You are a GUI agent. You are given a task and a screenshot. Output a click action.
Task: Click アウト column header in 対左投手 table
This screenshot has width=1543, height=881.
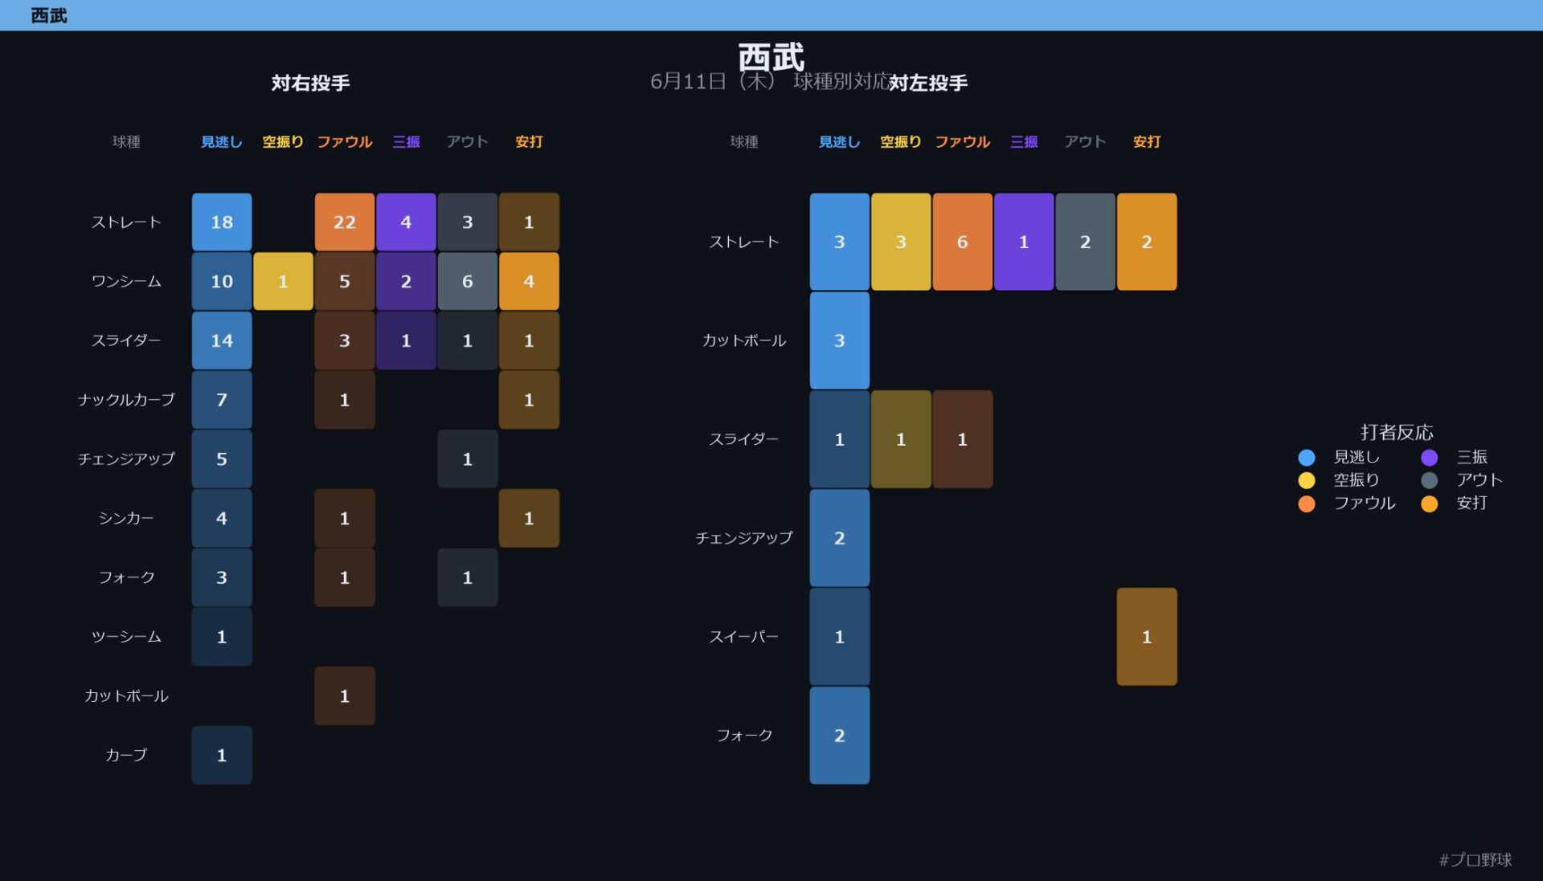pos(1086,142)
